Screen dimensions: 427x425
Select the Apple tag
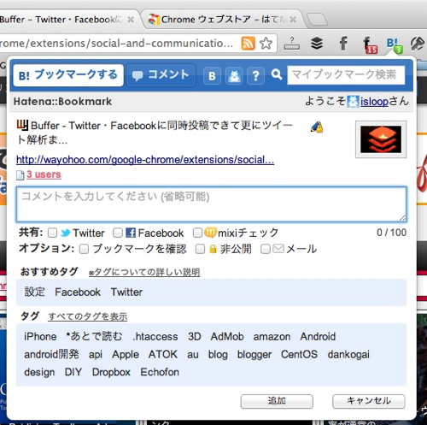coord(126,355)
